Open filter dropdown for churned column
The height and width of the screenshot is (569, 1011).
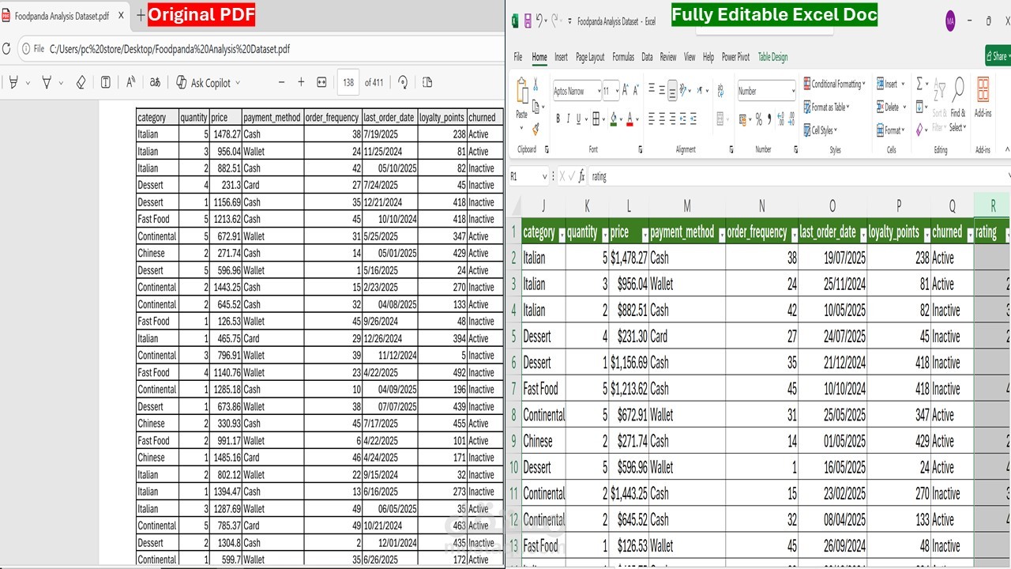[969, 236]
